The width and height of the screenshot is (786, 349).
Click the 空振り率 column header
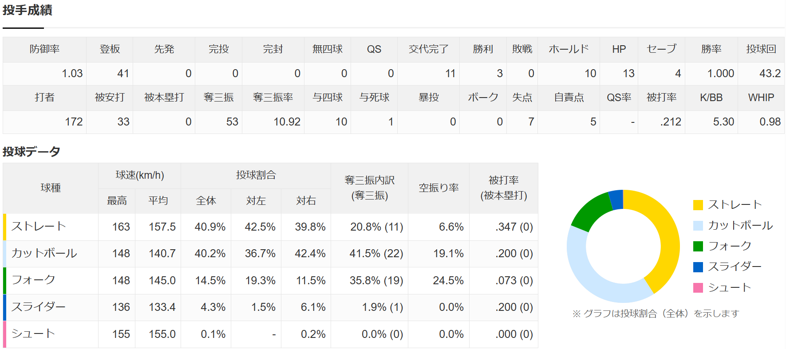coord(438,188)
